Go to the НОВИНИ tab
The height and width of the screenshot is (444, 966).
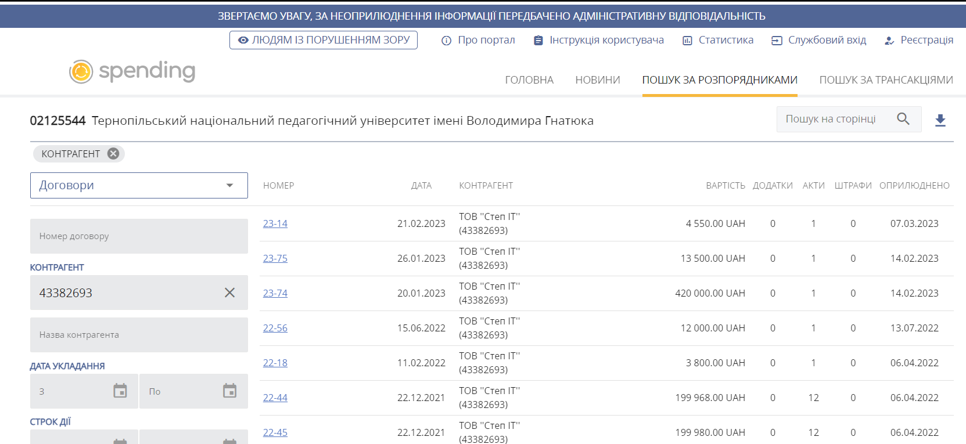pyautogui.click(x=598, y=80)
